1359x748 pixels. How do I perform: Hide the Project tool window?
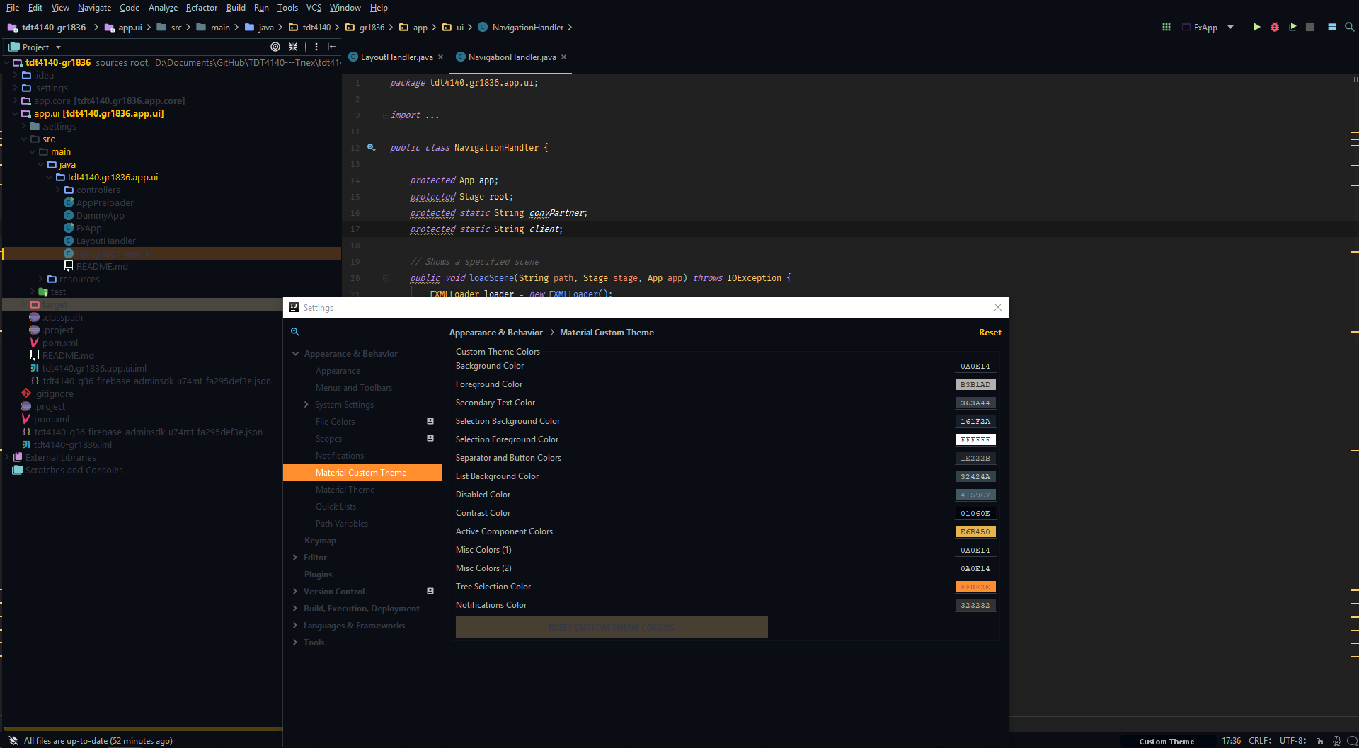332,47
